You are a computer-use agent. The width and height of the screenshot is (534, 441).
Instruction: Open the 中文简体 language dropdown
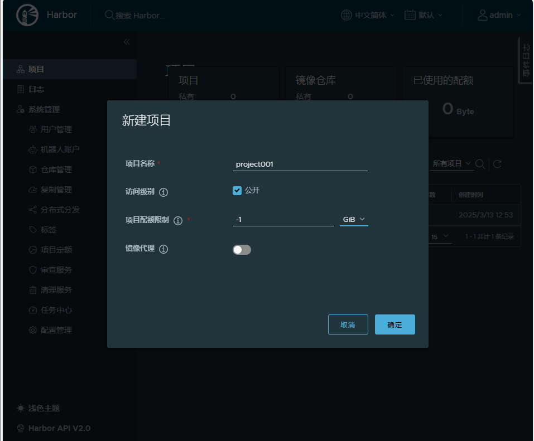(368, 15)
